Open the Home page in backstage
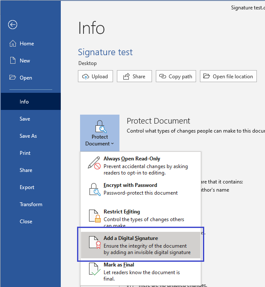Image resolution: width=265 pixels, height=287 pixels. click(30, 43)
